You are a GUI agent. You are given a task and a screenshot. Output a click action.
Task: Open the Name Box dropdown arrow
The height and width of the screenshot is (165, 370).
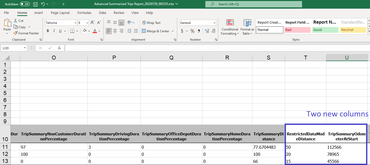coord(25,48)
